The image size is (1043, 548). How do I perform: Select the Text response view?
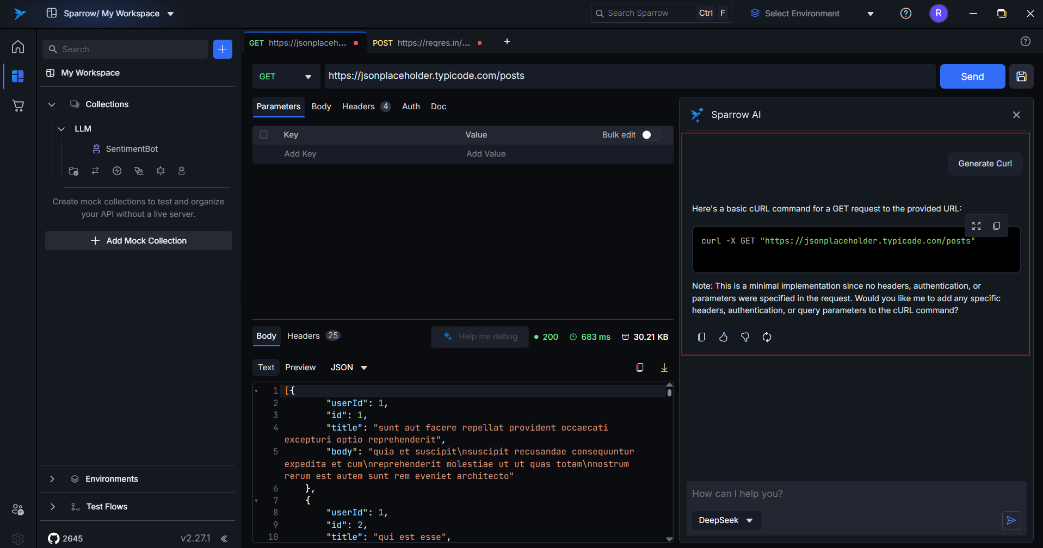click(266, 368)
